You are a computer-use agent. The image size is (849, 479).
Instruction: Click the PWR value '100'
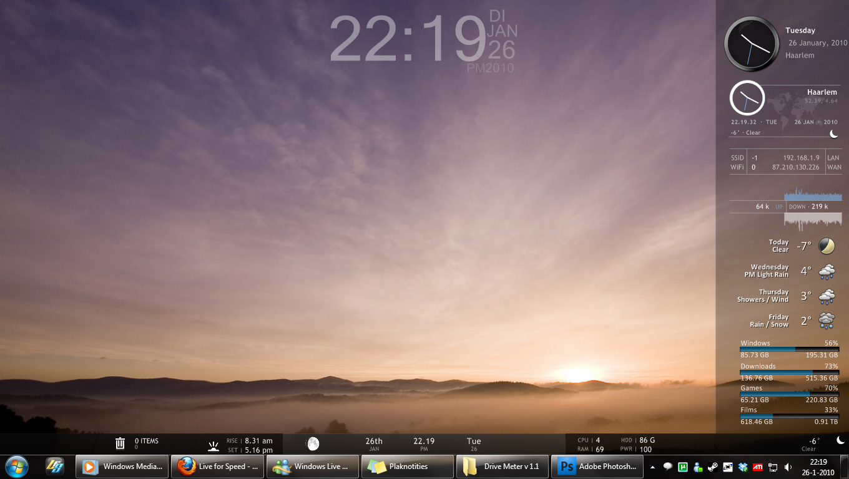646,449
